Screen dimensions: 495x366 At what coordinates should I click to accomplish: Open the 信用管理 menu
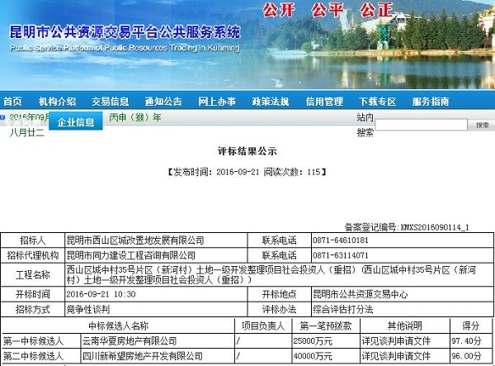coord(324,102)
